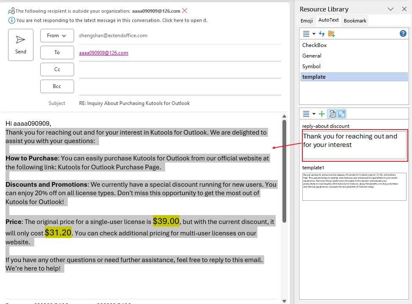
Task: Click the 'Hi aaaa090909,' greeting line
Action: tap(28, 124)
